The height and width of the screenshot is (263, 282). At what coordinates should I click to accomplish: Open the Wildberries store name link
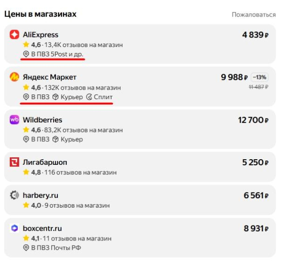[42, 120]
